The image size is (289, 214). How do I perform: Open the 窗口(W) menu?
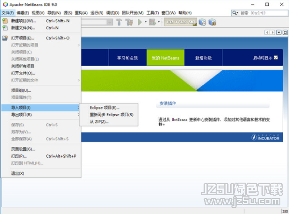168,13
